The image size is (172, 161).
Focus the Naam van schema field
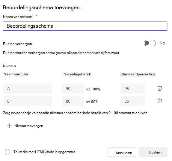85,26
